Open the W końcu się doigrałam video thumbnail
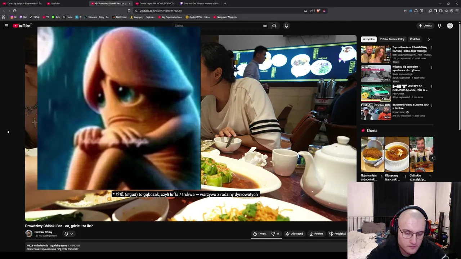Image resolution: width=461 pixels, height=259 pixels. [376, 73]
